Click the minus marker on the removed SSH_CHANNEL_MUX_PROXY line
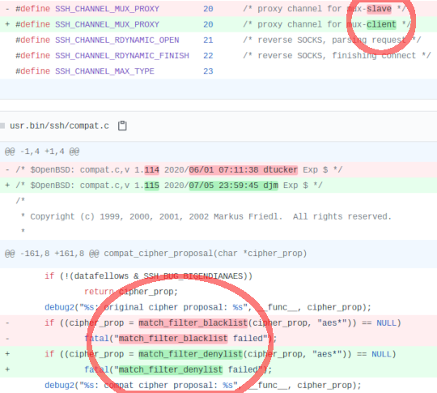This screenshot has width=437, height=393. coord(7,9)
